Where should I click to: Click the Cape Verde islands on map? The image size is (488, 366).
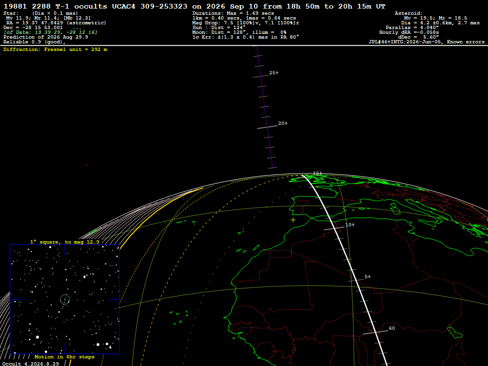pyautogui.click(x=179, y=316)
